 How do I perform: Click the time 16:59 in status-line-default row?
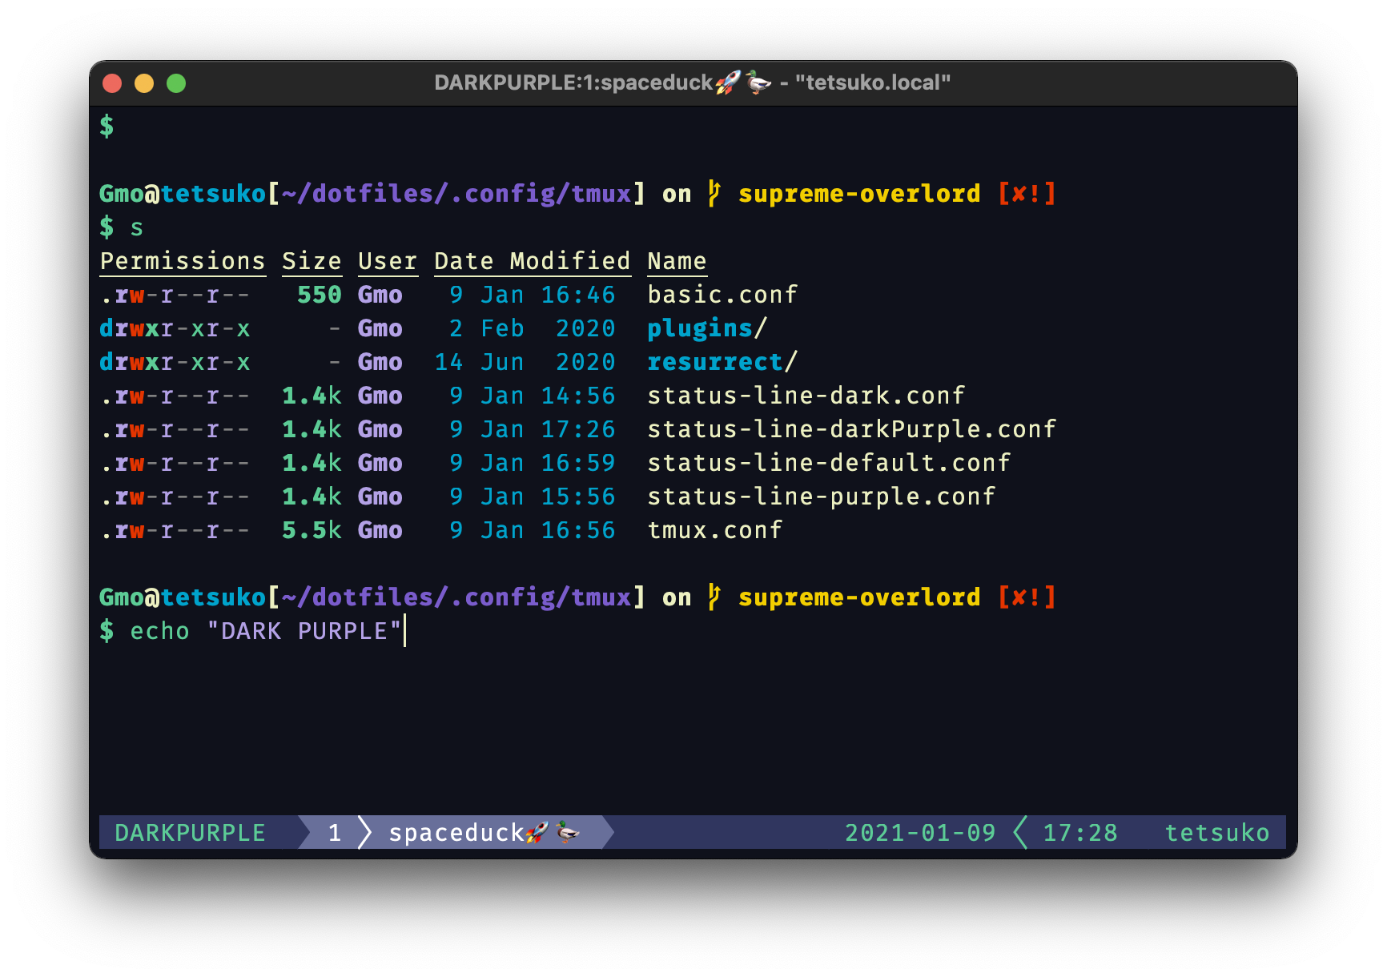[x=577, y=463]
